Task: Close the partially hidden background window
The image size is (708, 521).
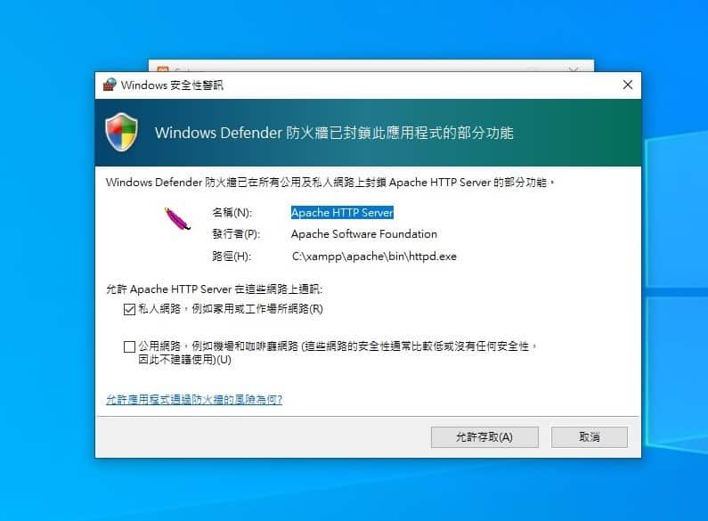Action: coord(574,69)
